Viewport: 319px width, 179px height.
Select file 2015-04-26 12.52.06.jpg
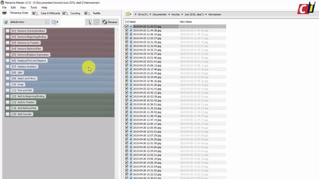147,147
